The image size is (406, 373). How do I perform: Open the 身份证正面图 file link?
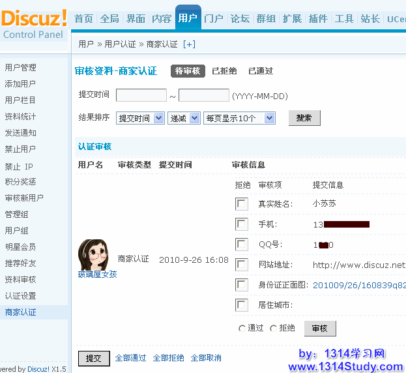(x=359, y=285)
